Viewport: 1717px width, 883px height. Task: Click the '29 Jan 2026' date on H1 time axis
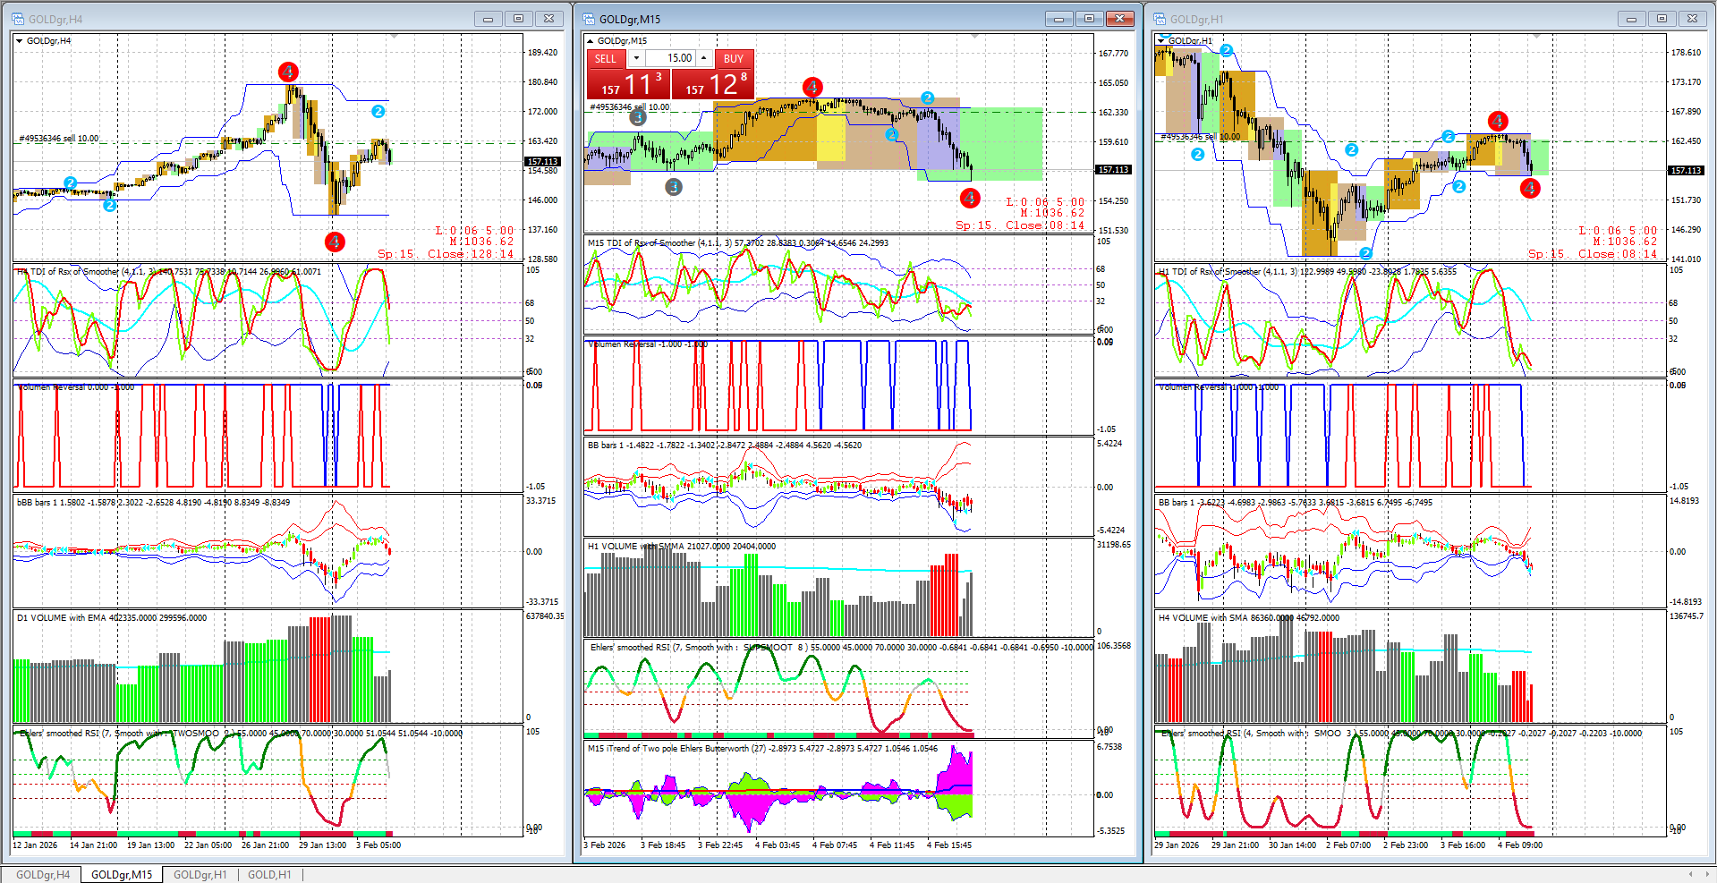(1177, 845)
